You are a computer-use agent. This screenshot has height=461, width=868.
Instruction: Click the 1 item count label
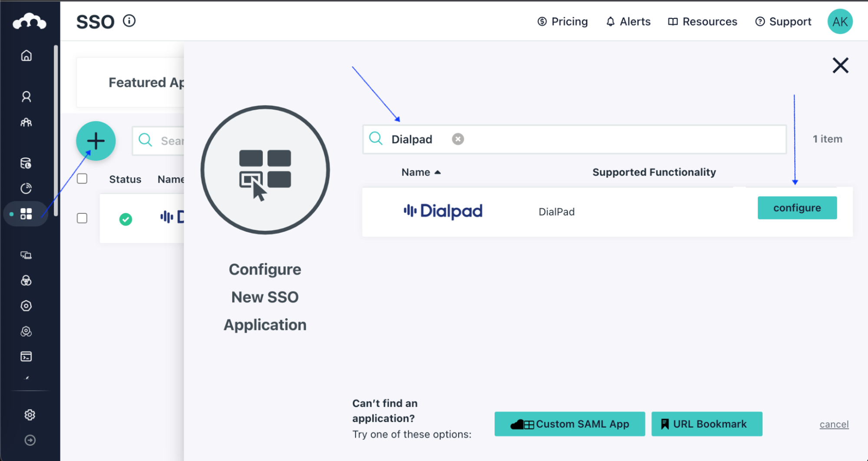click(x=827, y=139)
